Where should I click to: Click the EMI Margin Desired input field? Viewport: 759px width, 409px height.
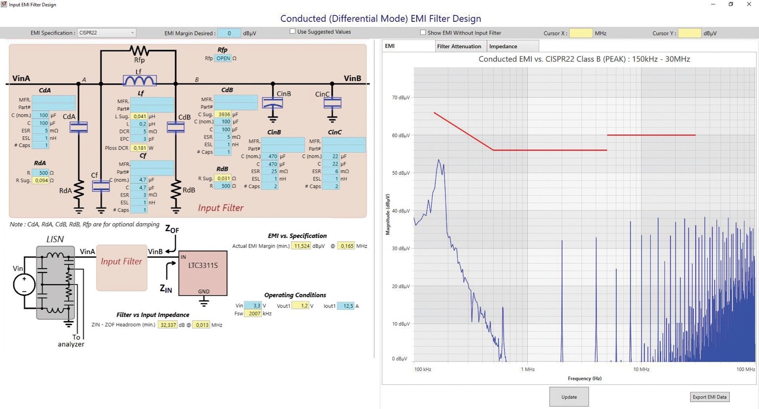pos(229,33)
